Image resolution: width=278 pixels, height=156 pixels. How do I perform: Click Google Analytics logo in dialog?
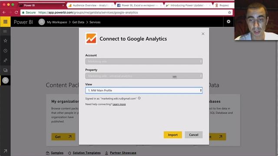91,39
